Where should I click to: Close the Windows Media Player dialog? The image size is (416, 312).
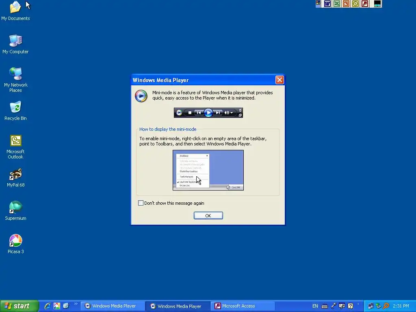point(279,80)
